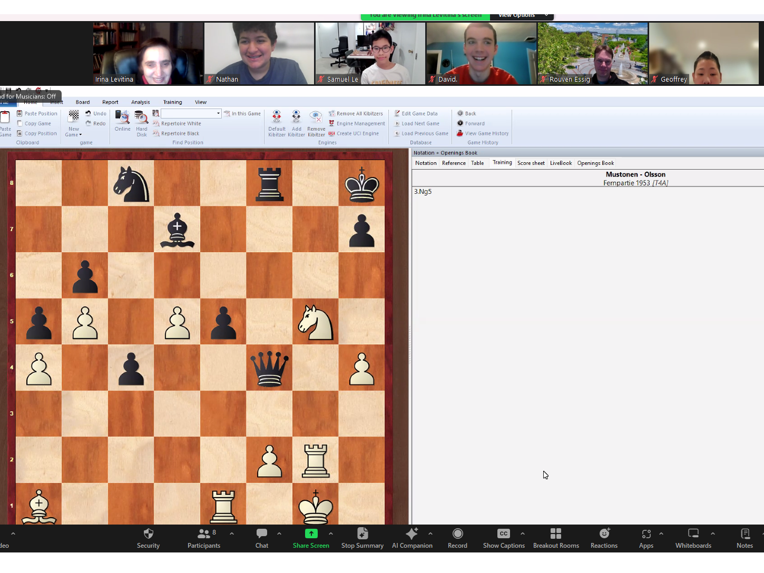
Task: Toggle Show Captions in Zoom
Action: coord(503,538)
